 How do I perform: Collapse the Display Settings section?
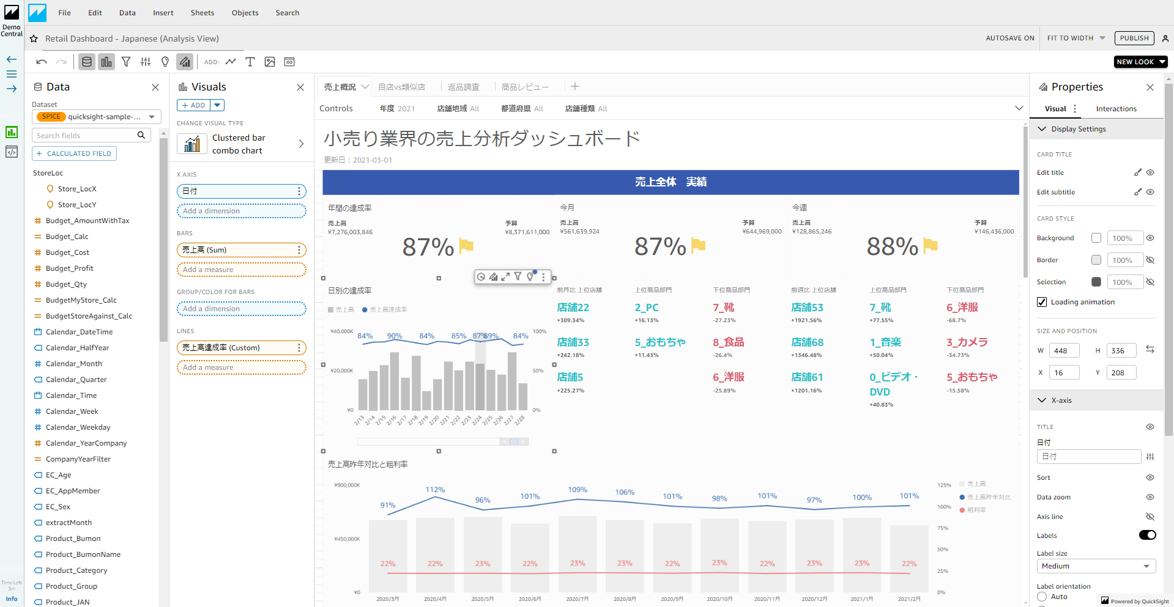(x=1042, y=128)
